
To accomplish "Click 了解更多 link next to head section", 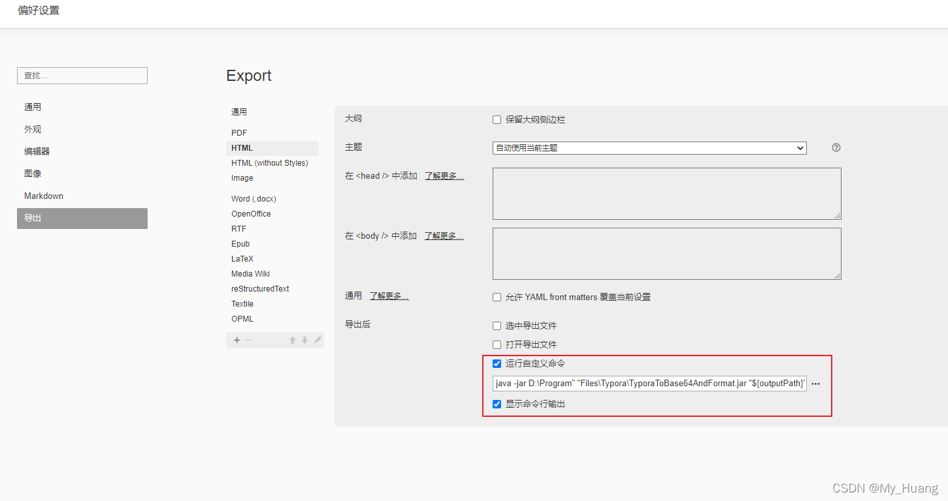I will tap(444, 175).
